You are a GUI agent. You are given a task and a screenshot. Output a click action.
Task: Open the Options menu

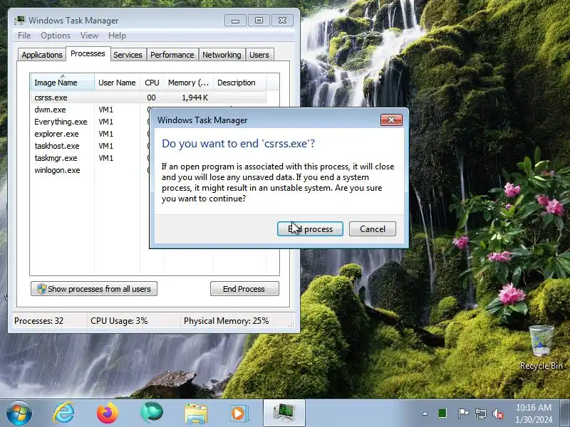[56, 36]
